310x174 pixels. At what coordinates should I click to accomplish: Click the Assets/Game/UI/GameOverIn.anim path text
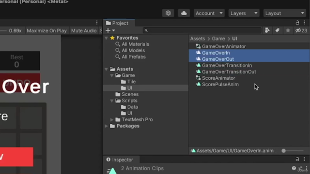235,151
